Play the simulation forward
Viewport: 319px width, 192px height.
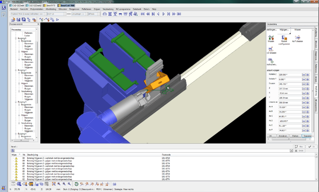click(x=163, y=14)
